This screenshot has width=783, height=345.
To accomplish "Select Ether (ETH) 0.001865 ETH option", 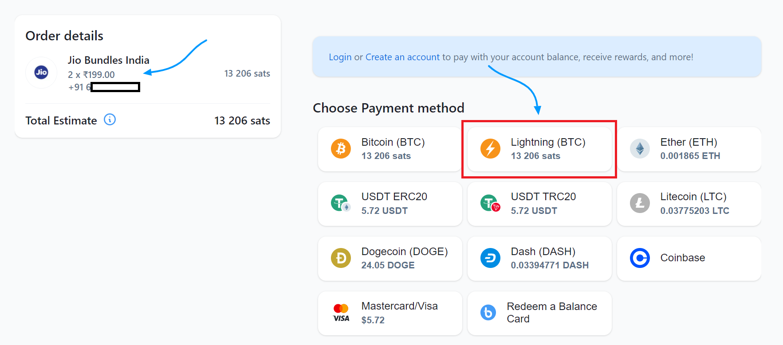I will [x=690, y=149].
